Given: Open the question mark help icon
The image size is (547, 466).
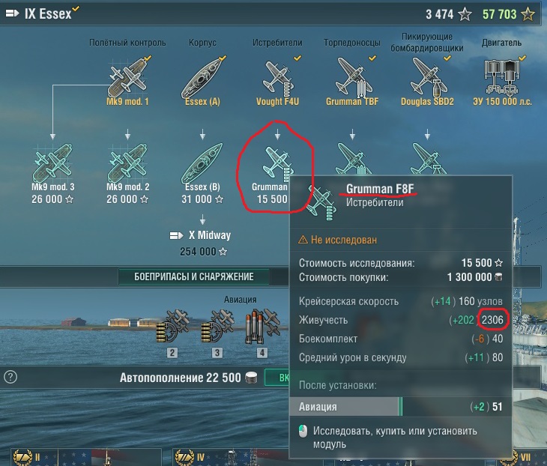Looking at the screenshot, I should click(10, 377).
